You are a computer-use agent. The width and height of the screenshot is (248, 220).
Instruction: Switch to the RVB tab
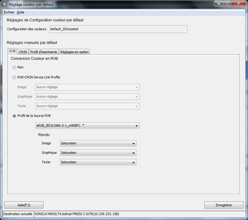coord(12,52)
